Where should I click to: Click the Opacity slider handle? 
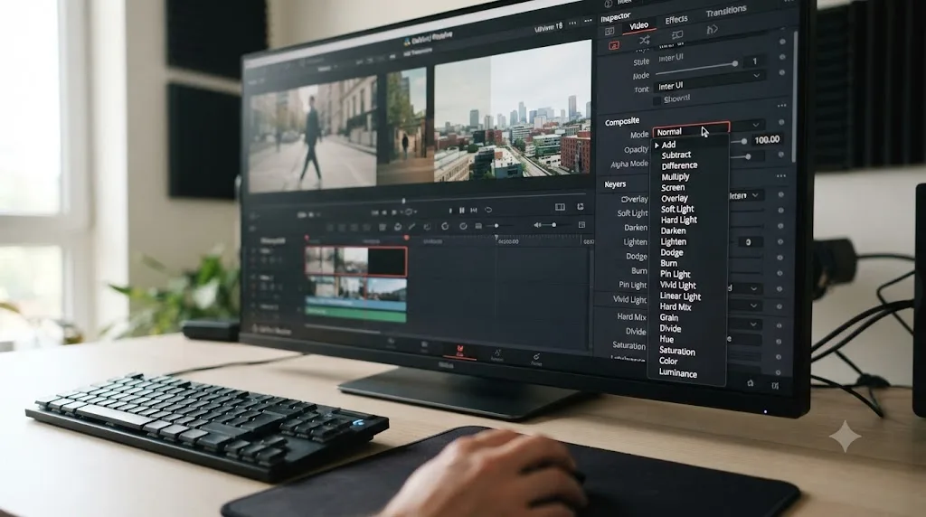[744, 141]
